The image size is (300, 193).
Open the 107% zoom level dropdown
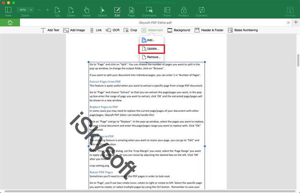point(25,10)
